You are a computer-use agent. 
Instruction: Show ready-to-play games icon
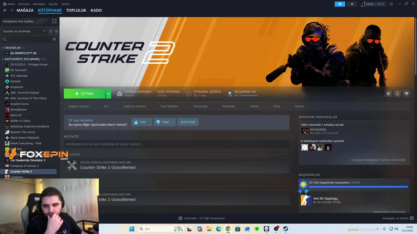pyautogui.click(x=56, y=31)
